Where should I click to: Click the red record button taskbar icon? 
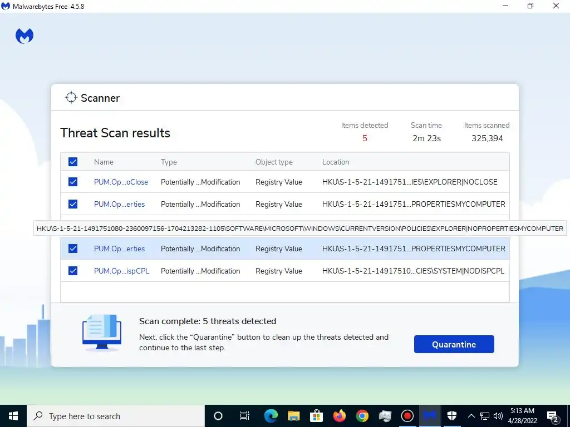click(407, 416)
